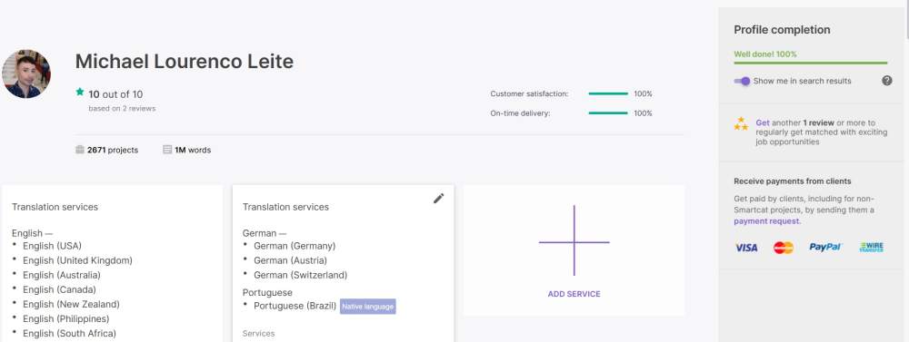Click the PayPal logo
Image resolution: width=909 pixels, height=342 pixels.
pyautogui.click(x=825, y=247)
